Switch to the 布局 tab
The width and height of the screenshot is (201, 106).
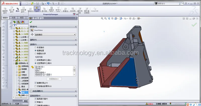pyautogui.click(x=14, y=18)
